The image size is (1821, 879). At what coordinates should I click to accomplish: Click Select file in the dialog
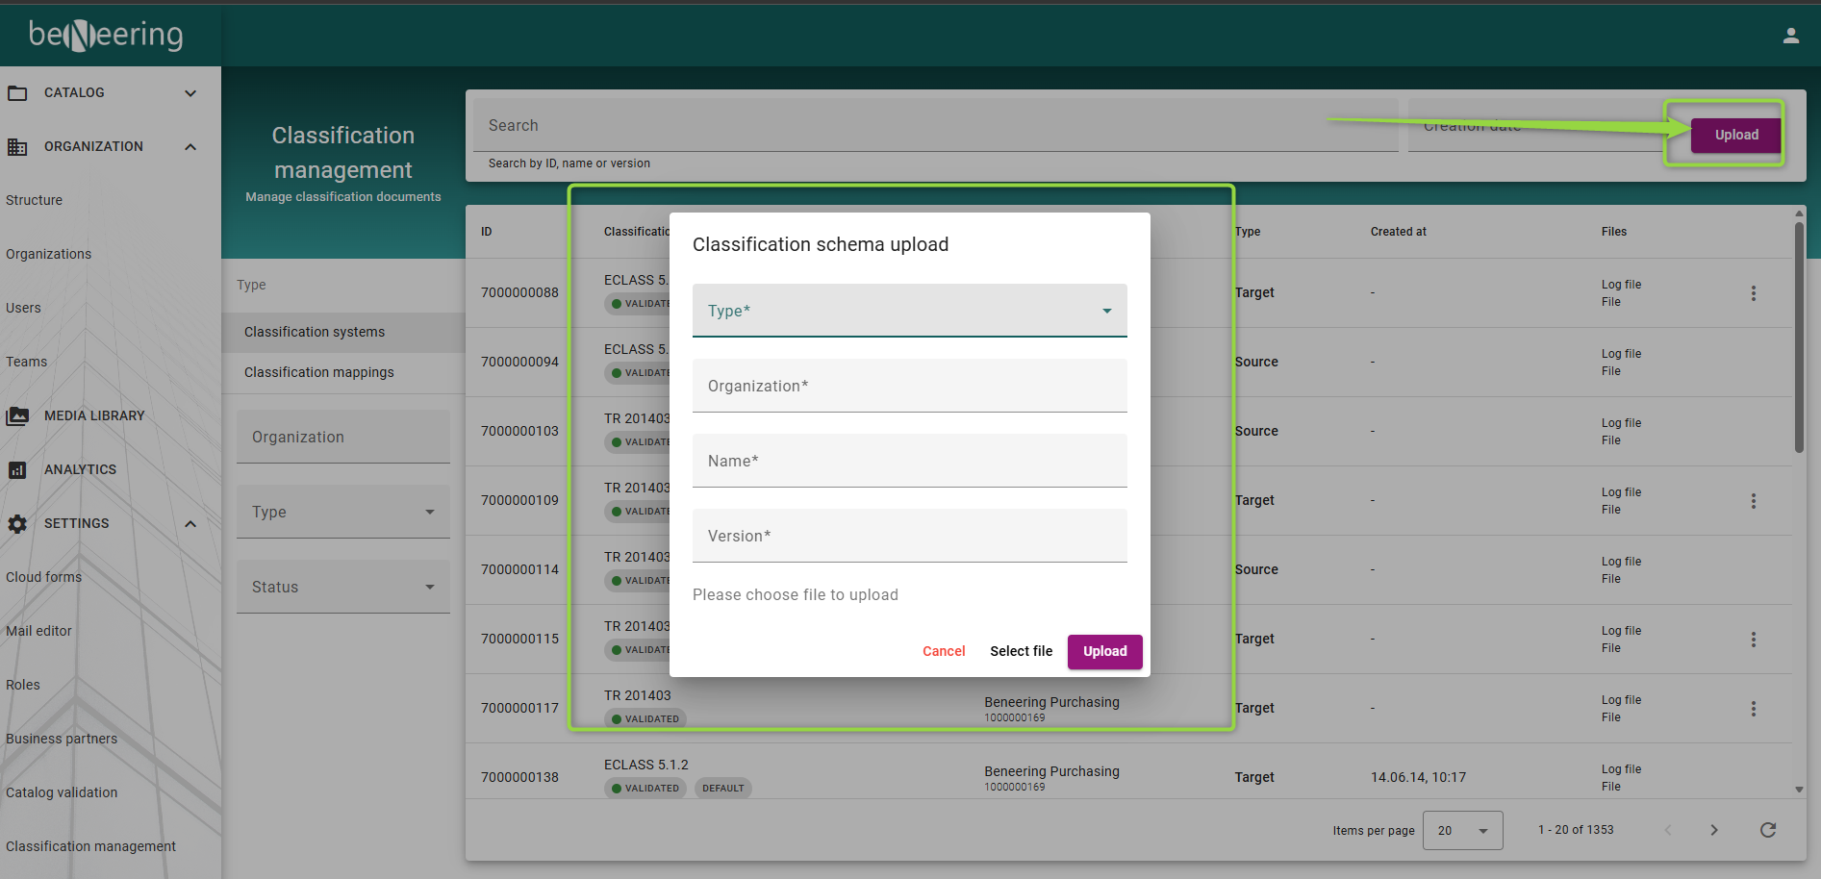[x=1021, y=651]
